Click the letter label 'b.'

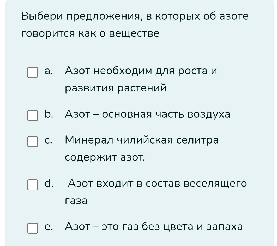coord(49,114)
